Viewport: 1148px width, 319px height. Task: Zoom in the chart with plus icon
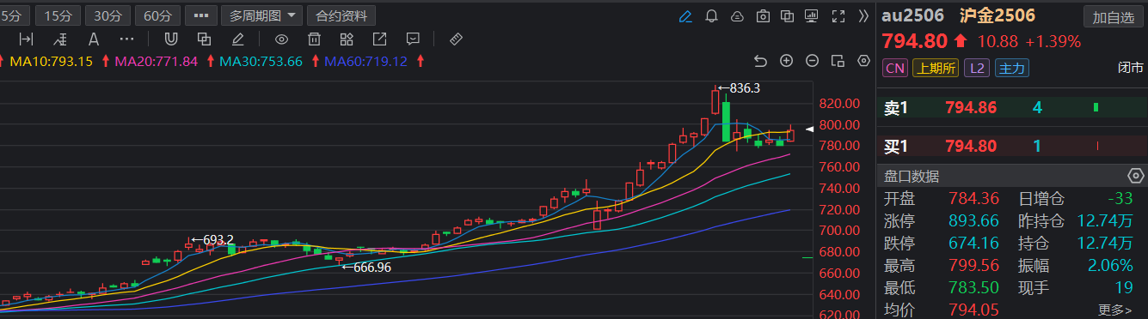[x=786, y=60]
